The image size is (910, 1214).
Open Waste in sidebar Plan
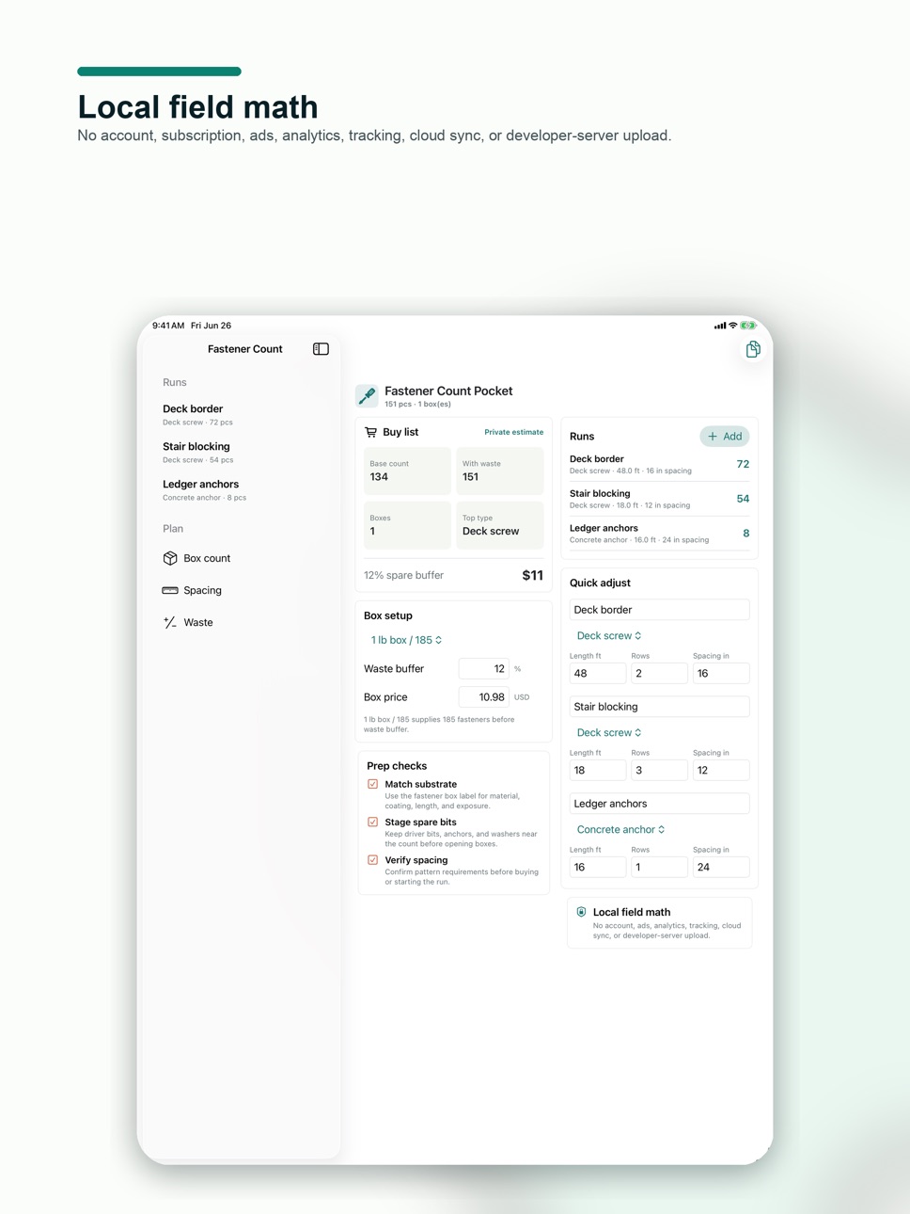click(x=188, y=622)
